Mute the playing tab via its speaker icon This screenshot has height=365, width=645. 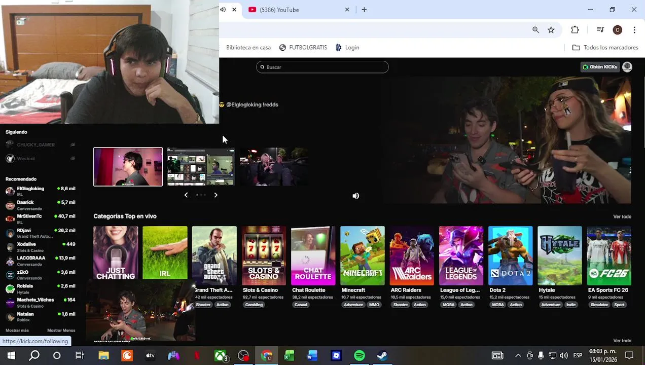(223, 10)
